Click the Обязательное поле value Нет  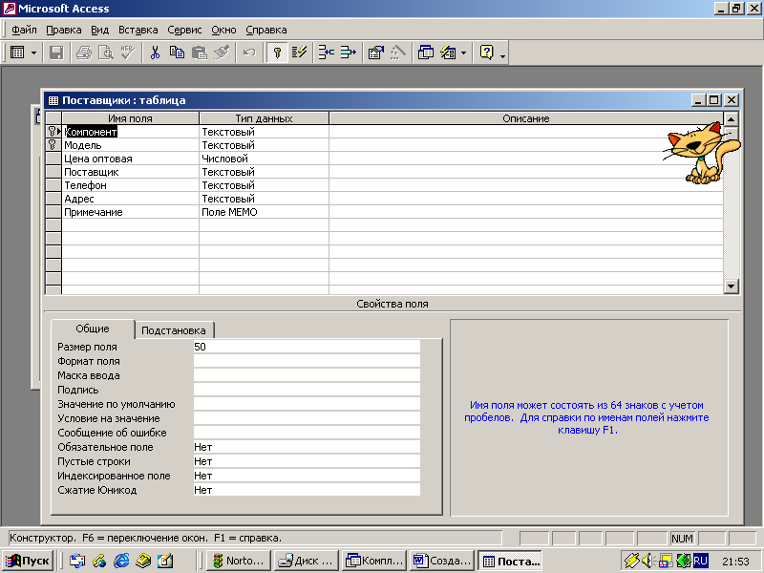(x=307, y=447)
